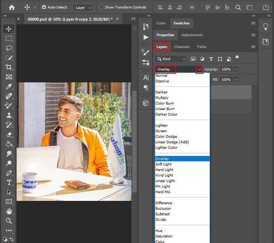
Task: Select the Horizontal Type tool
Action: click(9, 183)
